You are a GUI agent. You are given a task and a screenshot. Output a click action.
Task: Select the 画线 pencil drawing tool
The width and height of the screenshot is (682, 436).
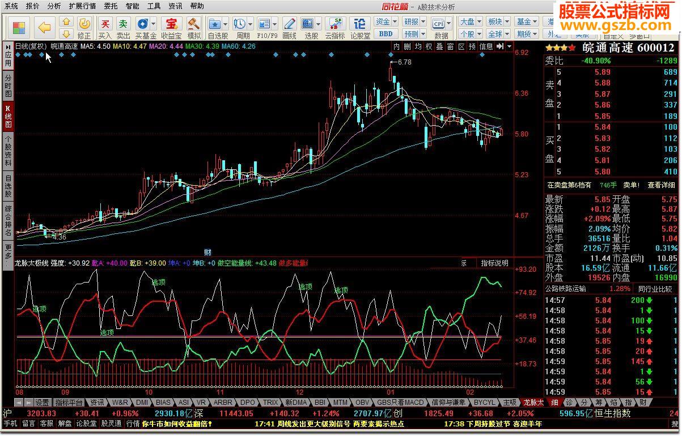pos(289,24)
